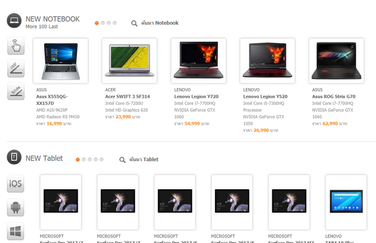
Task: Filter tablets by Windows logo icon
Action: (x=16, y=231)
